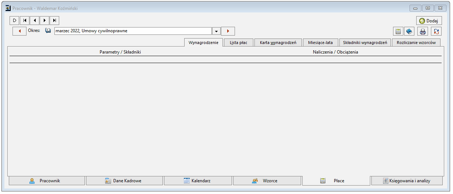Go to next employee record

(44, 21)
